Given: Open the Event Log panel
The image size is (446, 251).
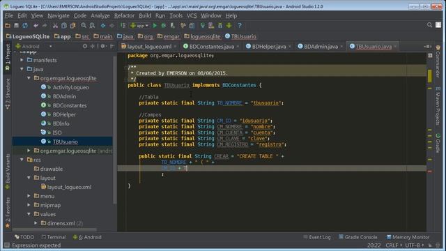Looking at the screenshot, I should [317, 237].
